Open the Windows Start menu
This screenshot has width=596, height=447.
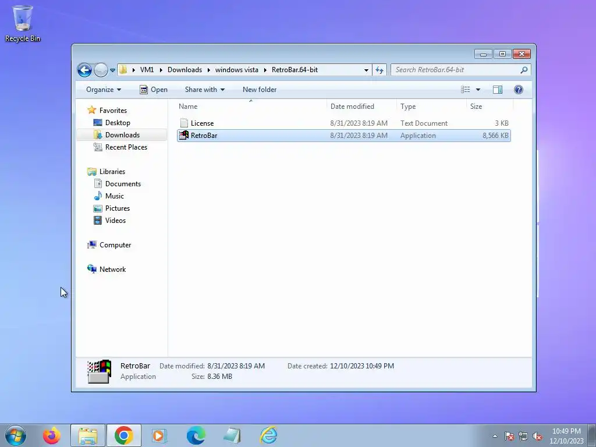click(16, 435)
